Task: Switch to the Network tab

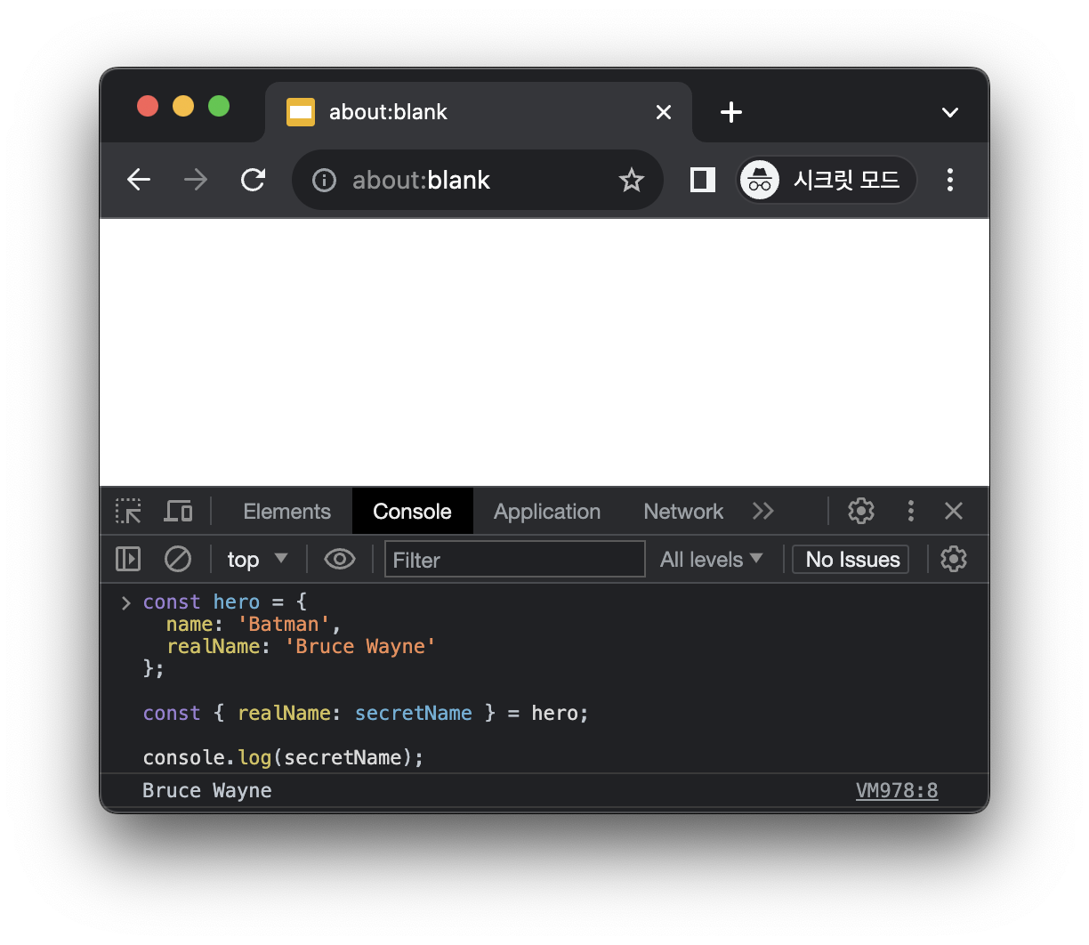Action: pyautogui.click(x=683, y=512)
